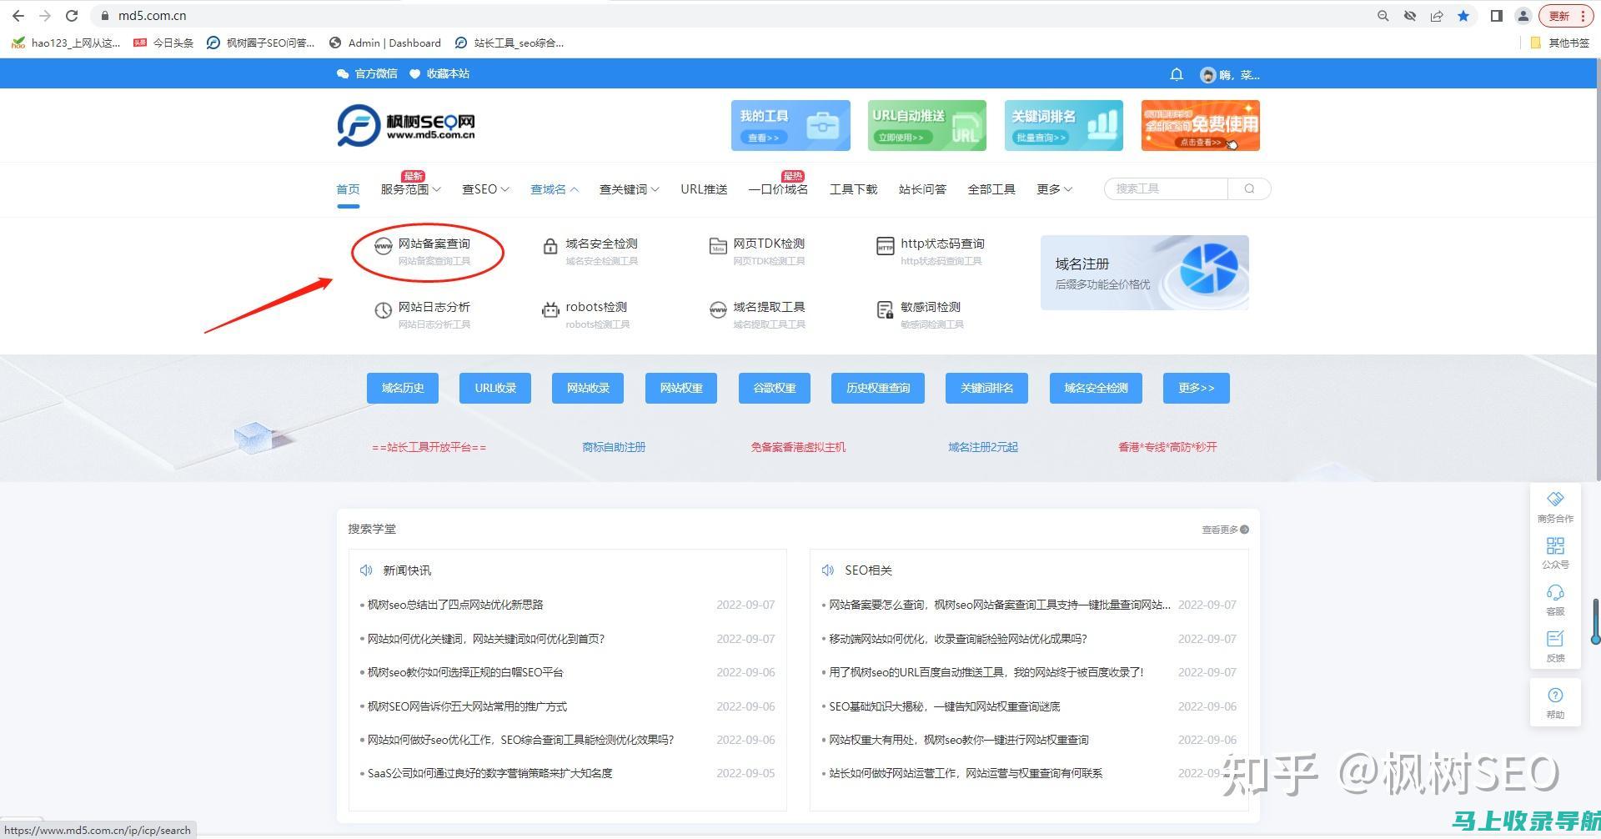The height and width of the screenshot is (839, 1601).
Task: Click the blue 域名安全检测 button
Action: click(x=1096, y=388)
